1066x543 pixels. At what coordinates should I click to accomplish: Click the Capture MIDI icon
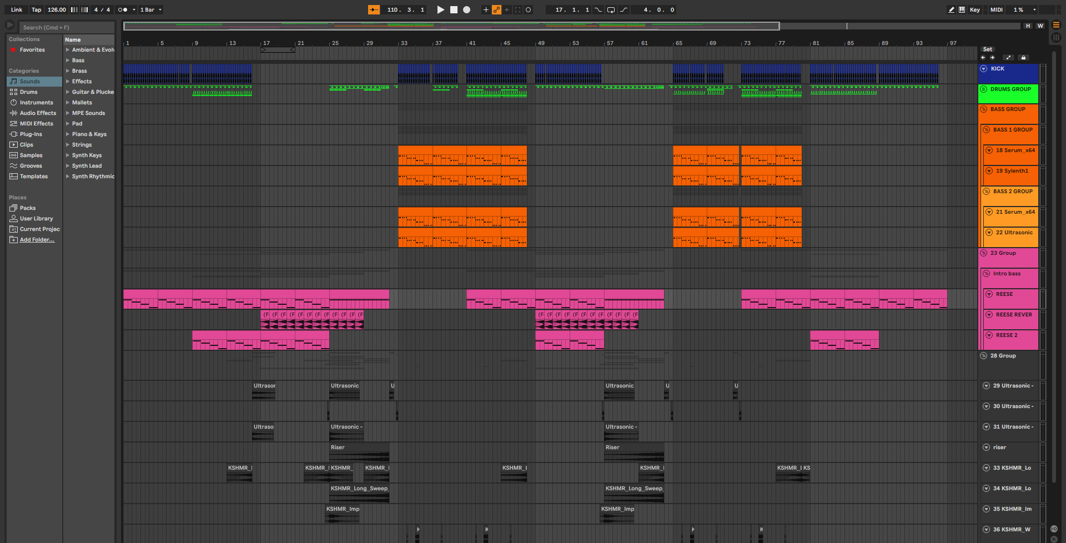point(517,9)
